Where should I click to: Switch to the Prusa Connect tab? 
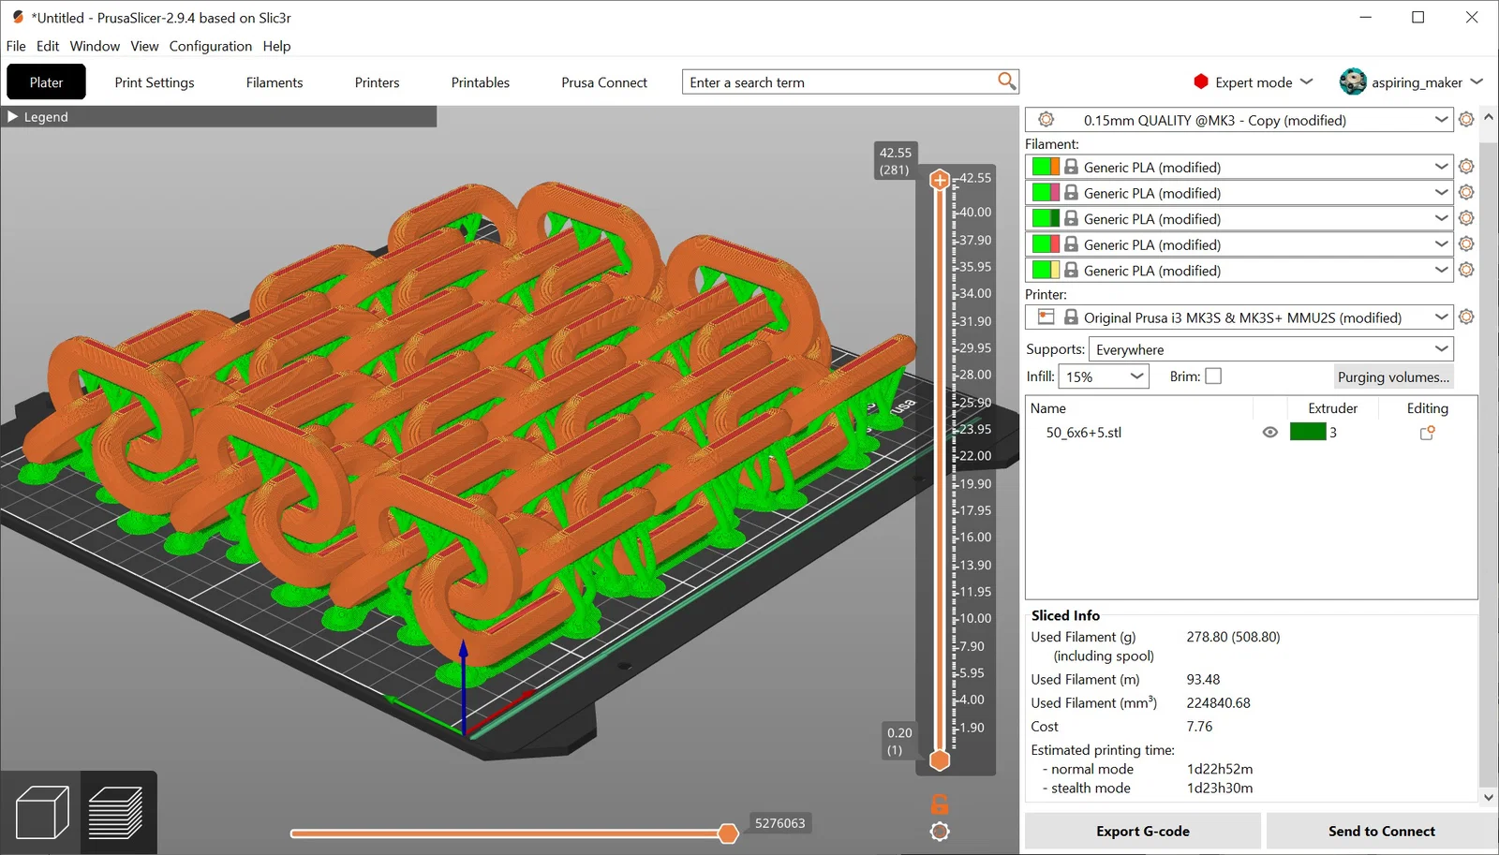point(604,81)
